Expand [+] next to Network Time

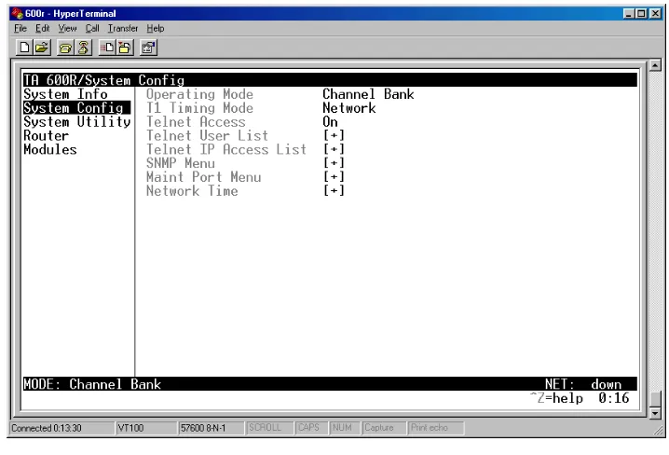point(334,190)
